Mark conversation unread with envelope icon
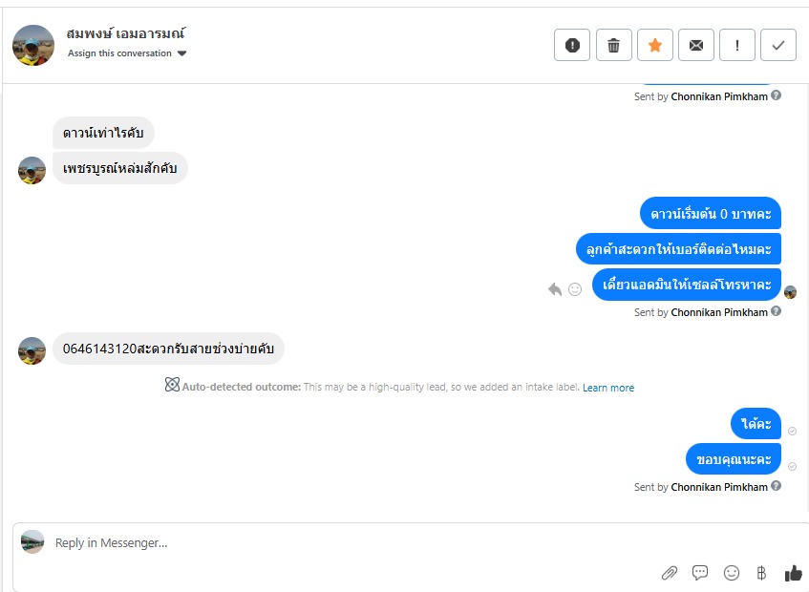 pyautogui.click(x=696, y=45)
